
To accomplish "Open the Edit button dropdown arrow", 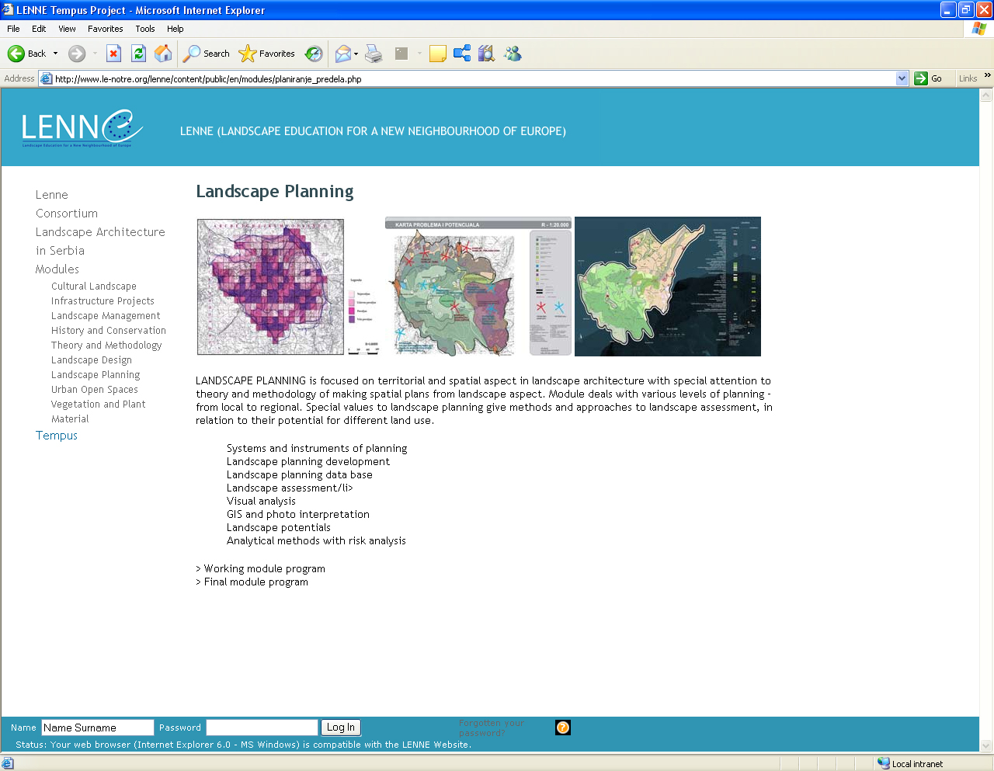I will click(x=419, y=54).
